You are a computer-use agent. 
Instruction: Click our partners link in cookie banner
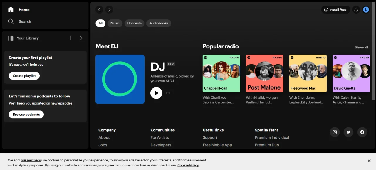tap(31, 160)
